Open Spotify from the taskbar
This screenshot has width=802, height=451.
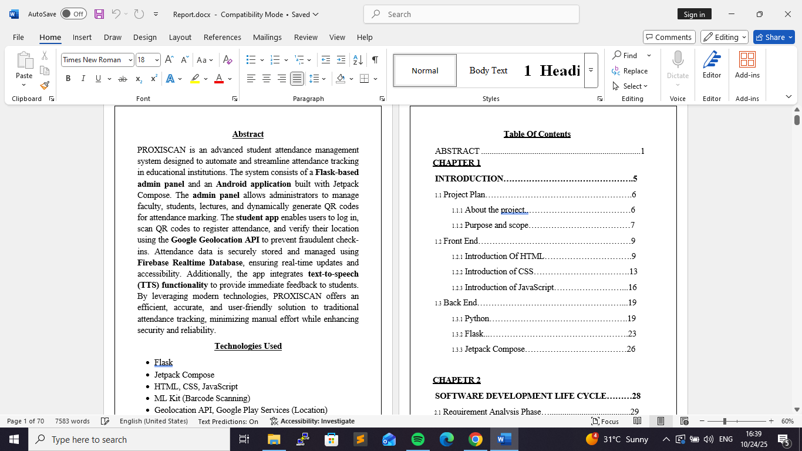point(418,439)
